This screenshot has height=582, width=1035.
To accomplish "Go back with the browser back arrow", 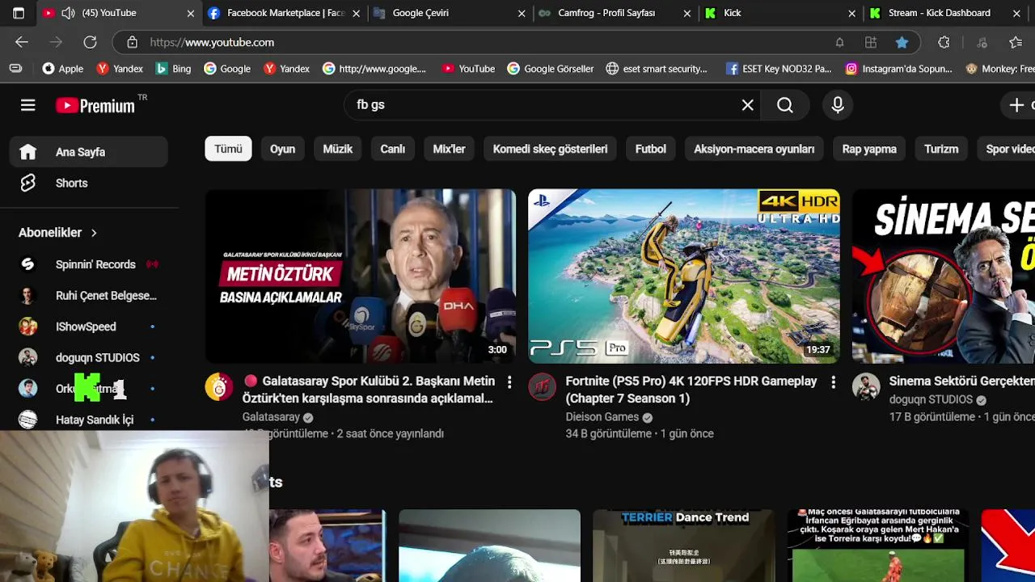I will (22, 42).
